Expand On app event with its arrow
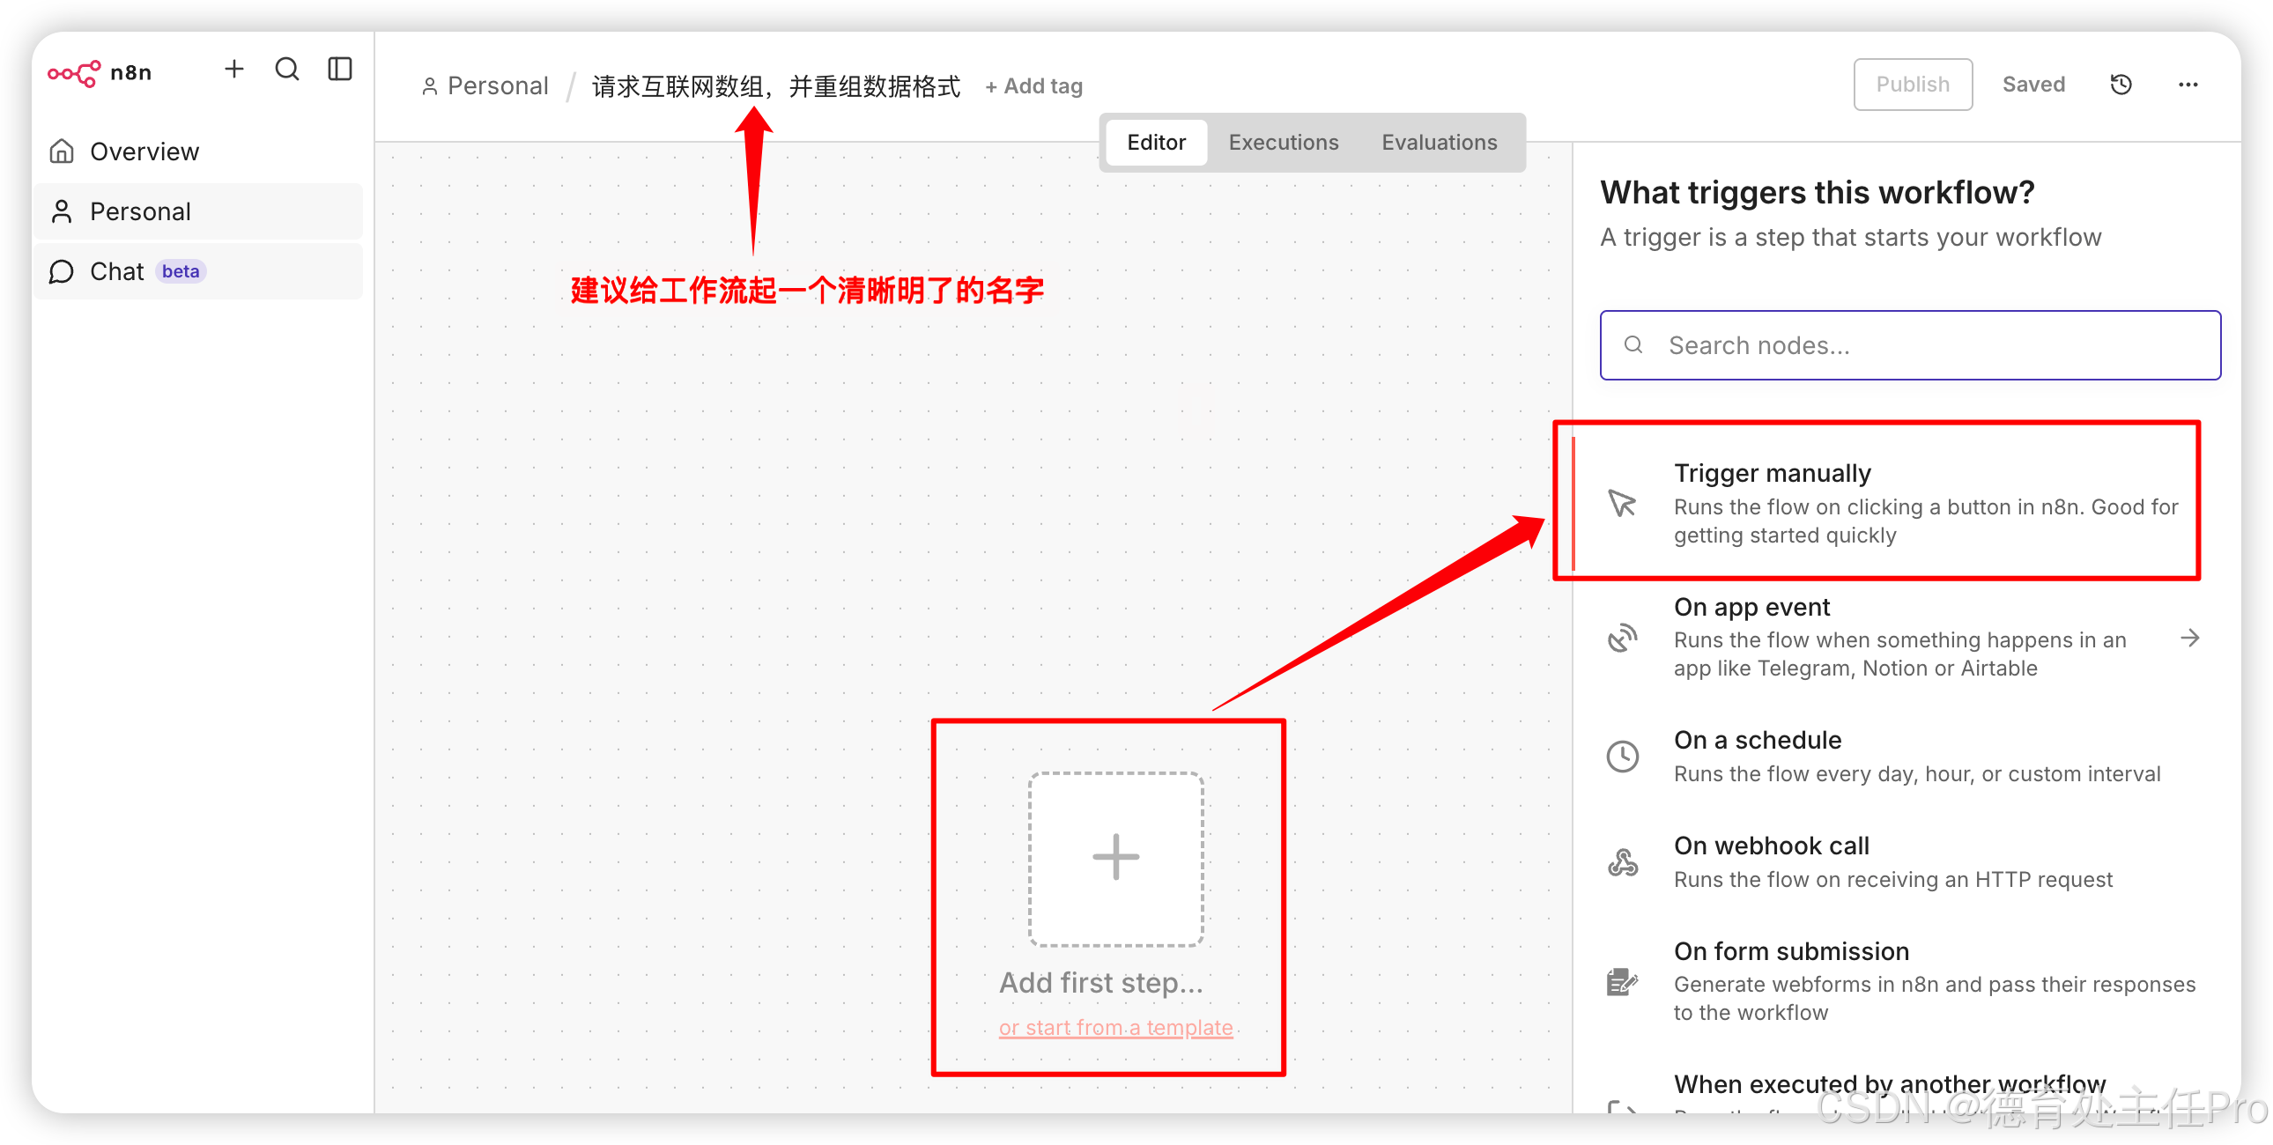 tap(2192, 637)
